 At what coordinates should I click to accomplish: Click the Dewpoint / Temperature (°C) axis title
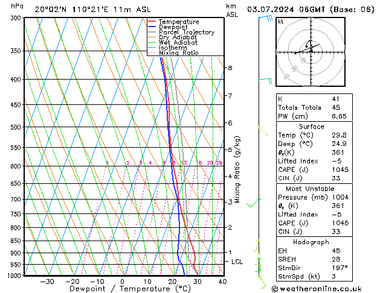point(130,289)
